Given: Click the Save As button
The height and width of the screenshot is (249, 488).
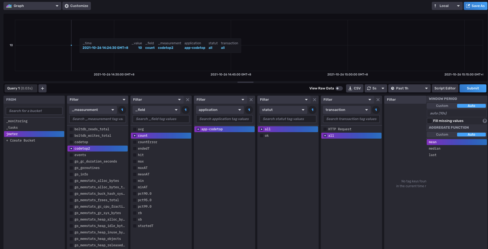Looking at the screenshot, I should (475, 6).
